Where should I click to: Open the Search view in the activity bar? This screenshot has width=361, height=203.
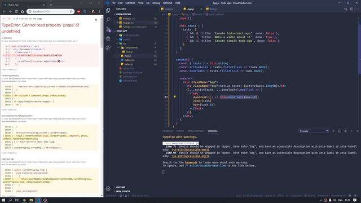pos(108,20)
